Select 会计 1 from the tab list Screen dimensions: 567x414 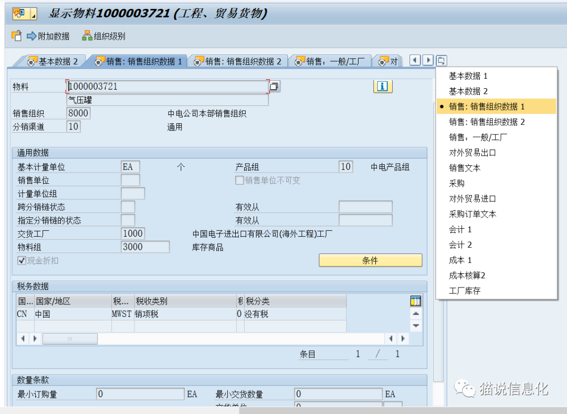pyautogui.click(x=460, y=229)
